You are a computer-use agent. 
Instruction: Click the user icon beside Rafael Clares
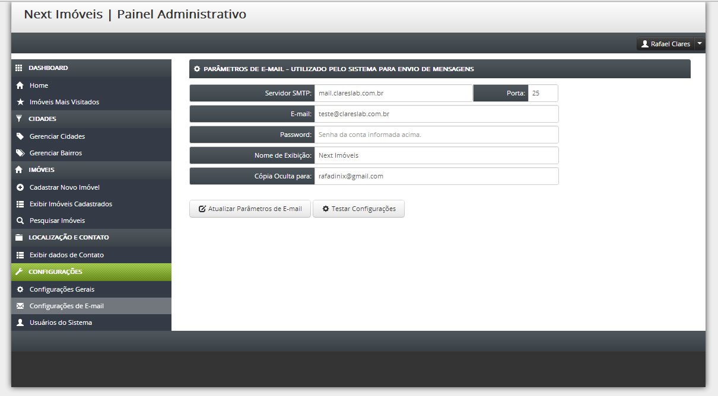(645, 44)
